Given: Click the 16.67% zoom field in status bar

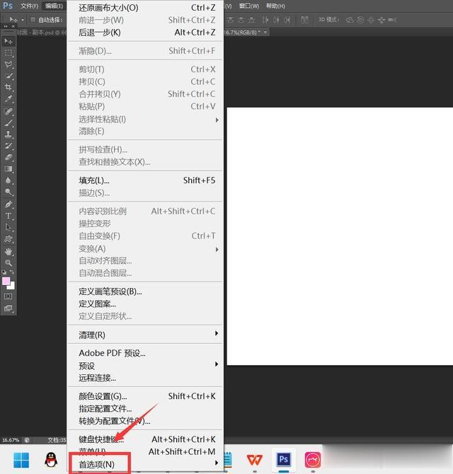Looking at the screenshot, I should click(11, 440).
